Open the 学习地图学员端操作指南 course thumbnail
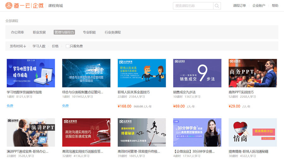The width and height of the screenshot is (284, 163). point(31,73)
